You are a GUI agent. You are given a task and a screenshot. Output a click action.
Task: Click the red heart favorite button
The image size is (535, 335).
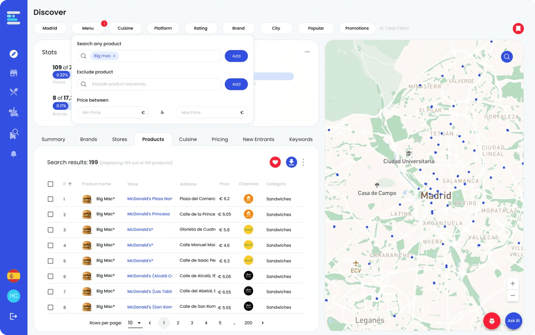tap(275, 162)
